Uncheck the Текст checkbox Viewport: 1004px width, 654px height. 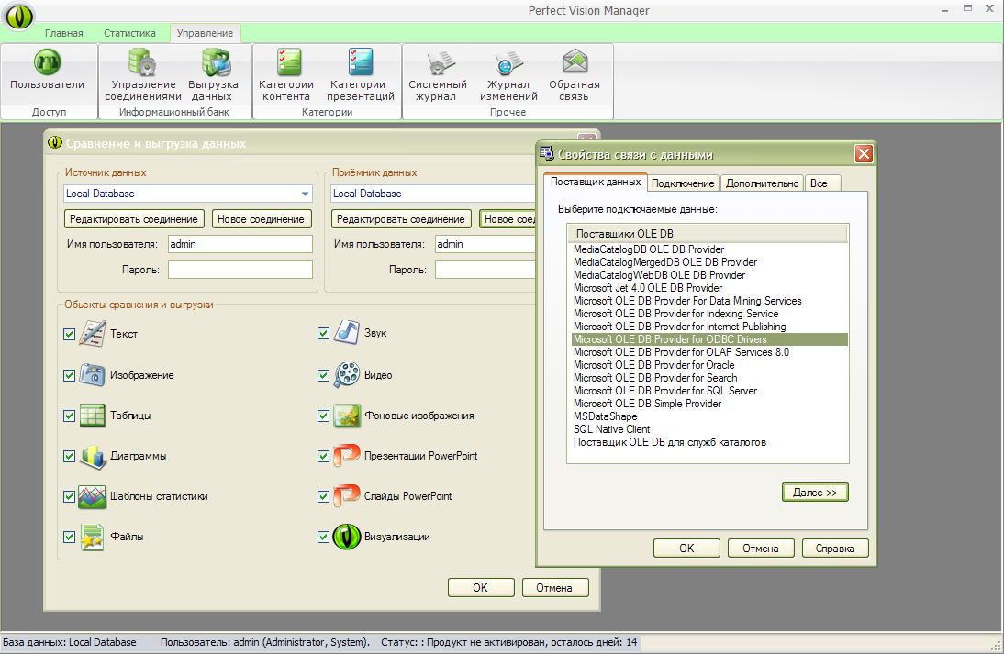pos(69,334)
